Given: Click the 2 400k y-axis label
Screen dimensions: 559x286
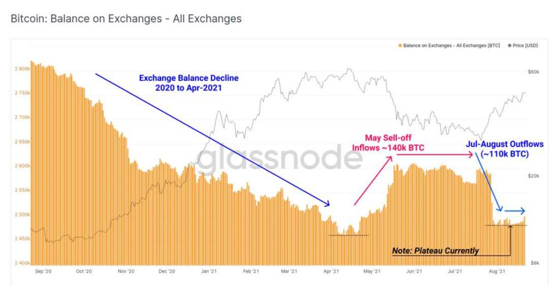Looking at the screenshot, I should (22, 263).
